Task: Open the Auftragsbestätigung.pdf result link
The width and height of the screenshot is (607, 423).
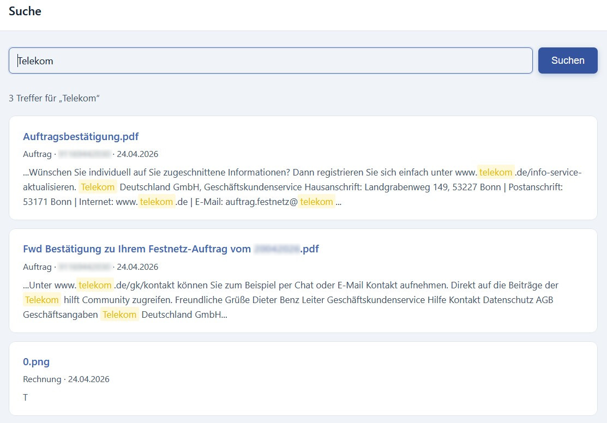Action: 81,137
